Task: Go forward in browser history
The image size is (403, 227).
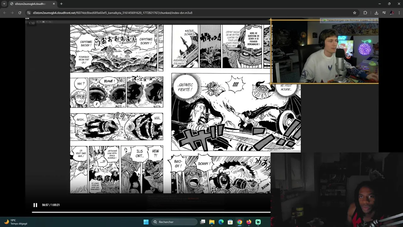Action: (x=12, y=13)
